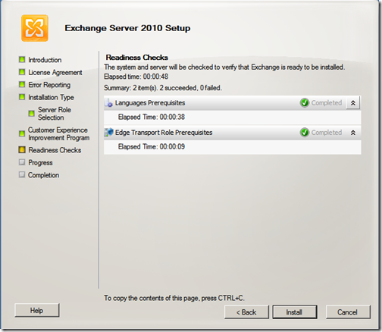Select the Completion step label

pyautogui.click(x=43, y=175)
